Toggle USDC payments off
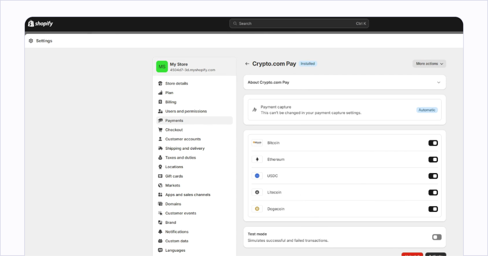 pyautogui.click(x=433, y=176)
